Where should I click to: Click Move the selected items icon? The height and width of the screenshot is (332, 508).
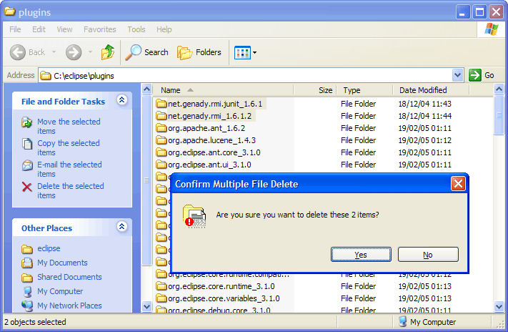(x=27, y=122)
